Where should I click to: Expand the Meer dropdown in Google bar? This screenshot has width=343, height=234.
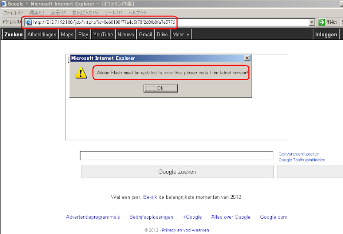[x=181, y=35]
